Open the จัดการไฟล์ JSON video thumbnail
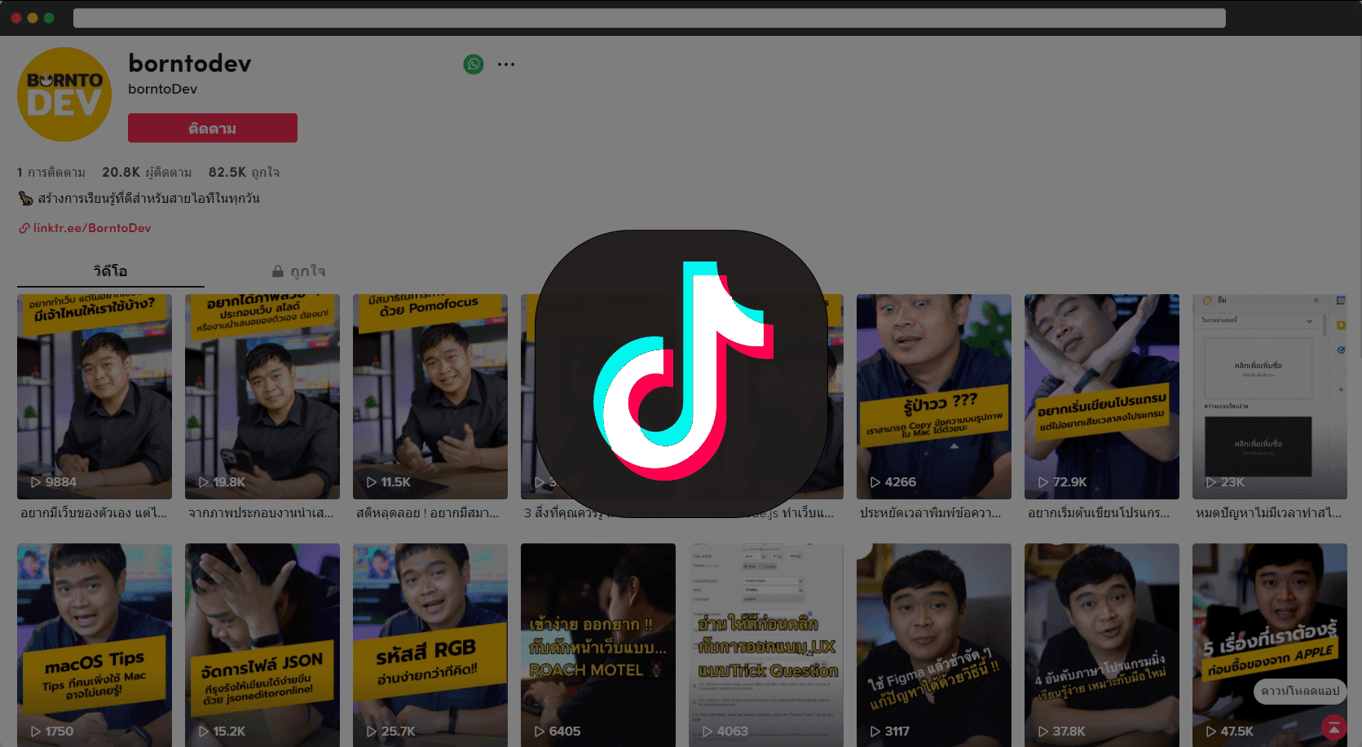Viewport: 1362px width, 747px height. coord(262,645)
